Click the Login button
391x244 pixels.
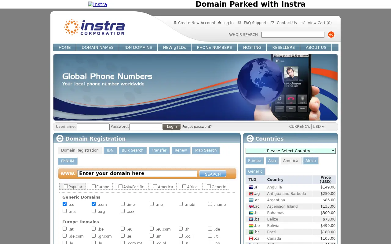pyautogui.click(x=172, y=127)
